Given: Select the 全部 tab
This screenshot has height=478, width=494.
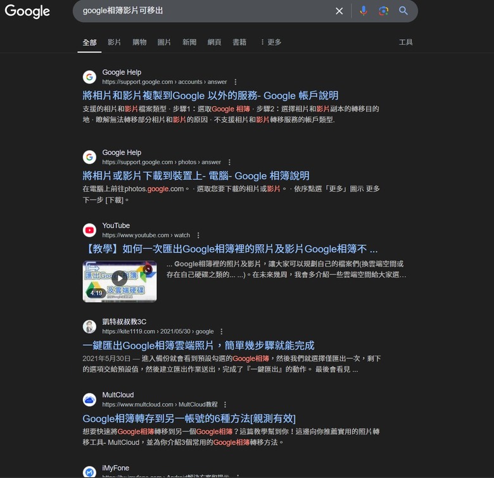Looking at the screenshot, I should coord(89,42).
